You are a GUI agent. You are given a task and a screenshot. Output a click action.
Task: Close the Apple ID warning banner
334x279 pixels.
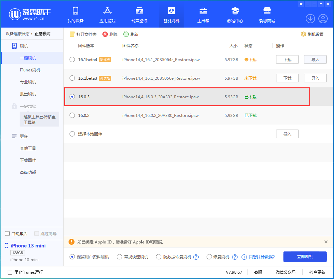[326, 242]
